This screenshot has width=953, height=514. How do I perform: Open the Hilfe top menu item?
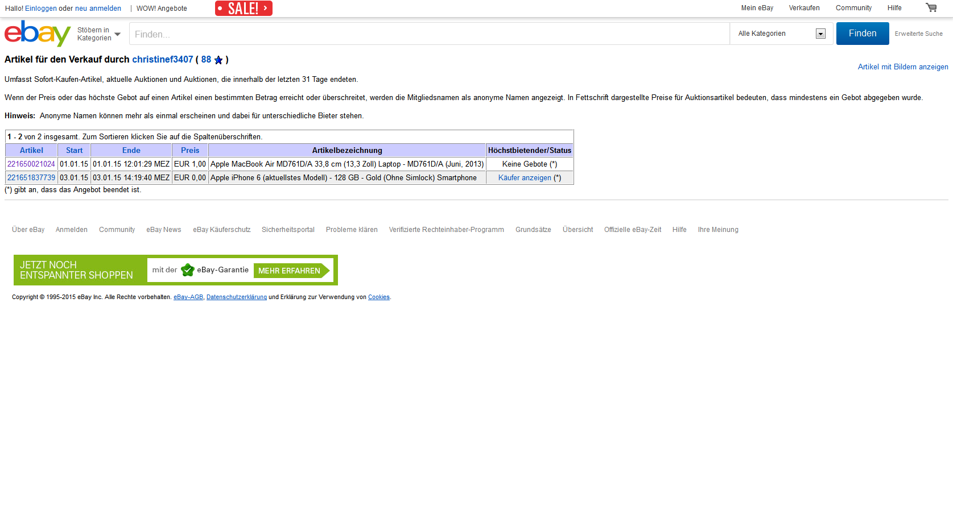coord(894,8)
